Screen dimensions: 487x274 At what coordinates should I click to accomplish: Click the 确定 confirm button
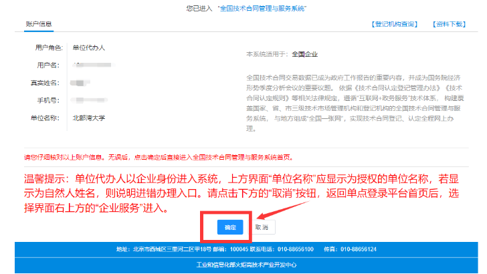[230, 227]
